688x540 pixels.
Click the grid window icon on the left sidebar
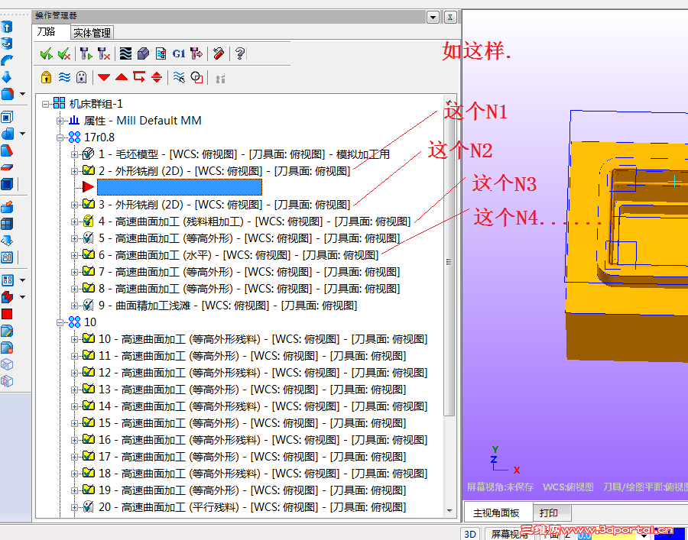[x=7, y=224]
